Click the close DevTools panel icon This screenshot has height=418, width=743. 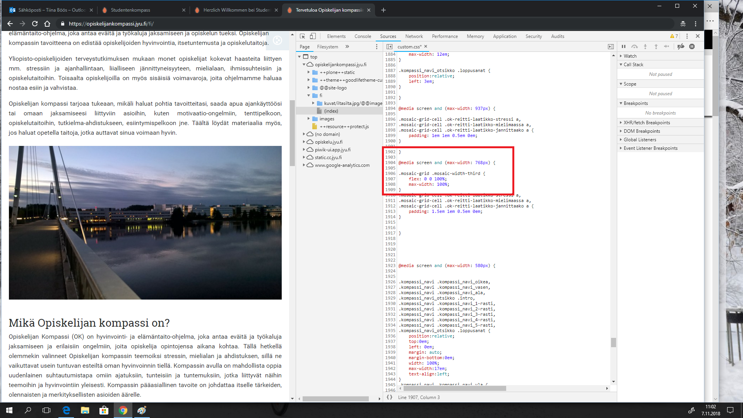click(698, 36)
